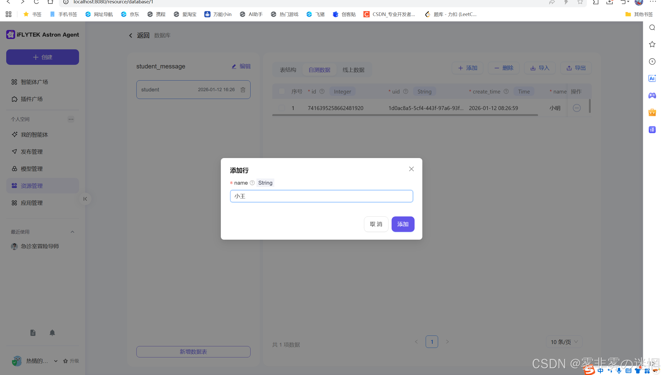Open the 10 条/页 page size dropdown
Screen dimensions: 661x375
[x=564, y=342]
